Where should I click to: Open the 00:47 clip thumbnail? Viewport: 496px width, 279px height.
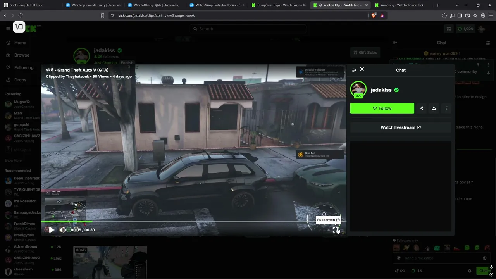click(x=110, y=262)
